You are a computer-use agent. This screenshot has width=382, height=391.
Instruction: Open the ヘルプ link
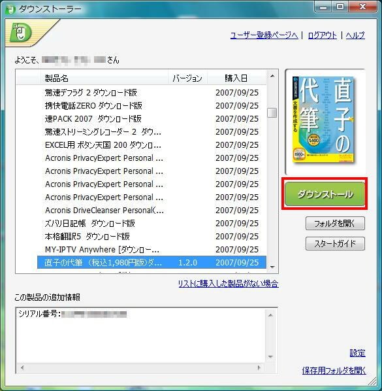point(355,35)
